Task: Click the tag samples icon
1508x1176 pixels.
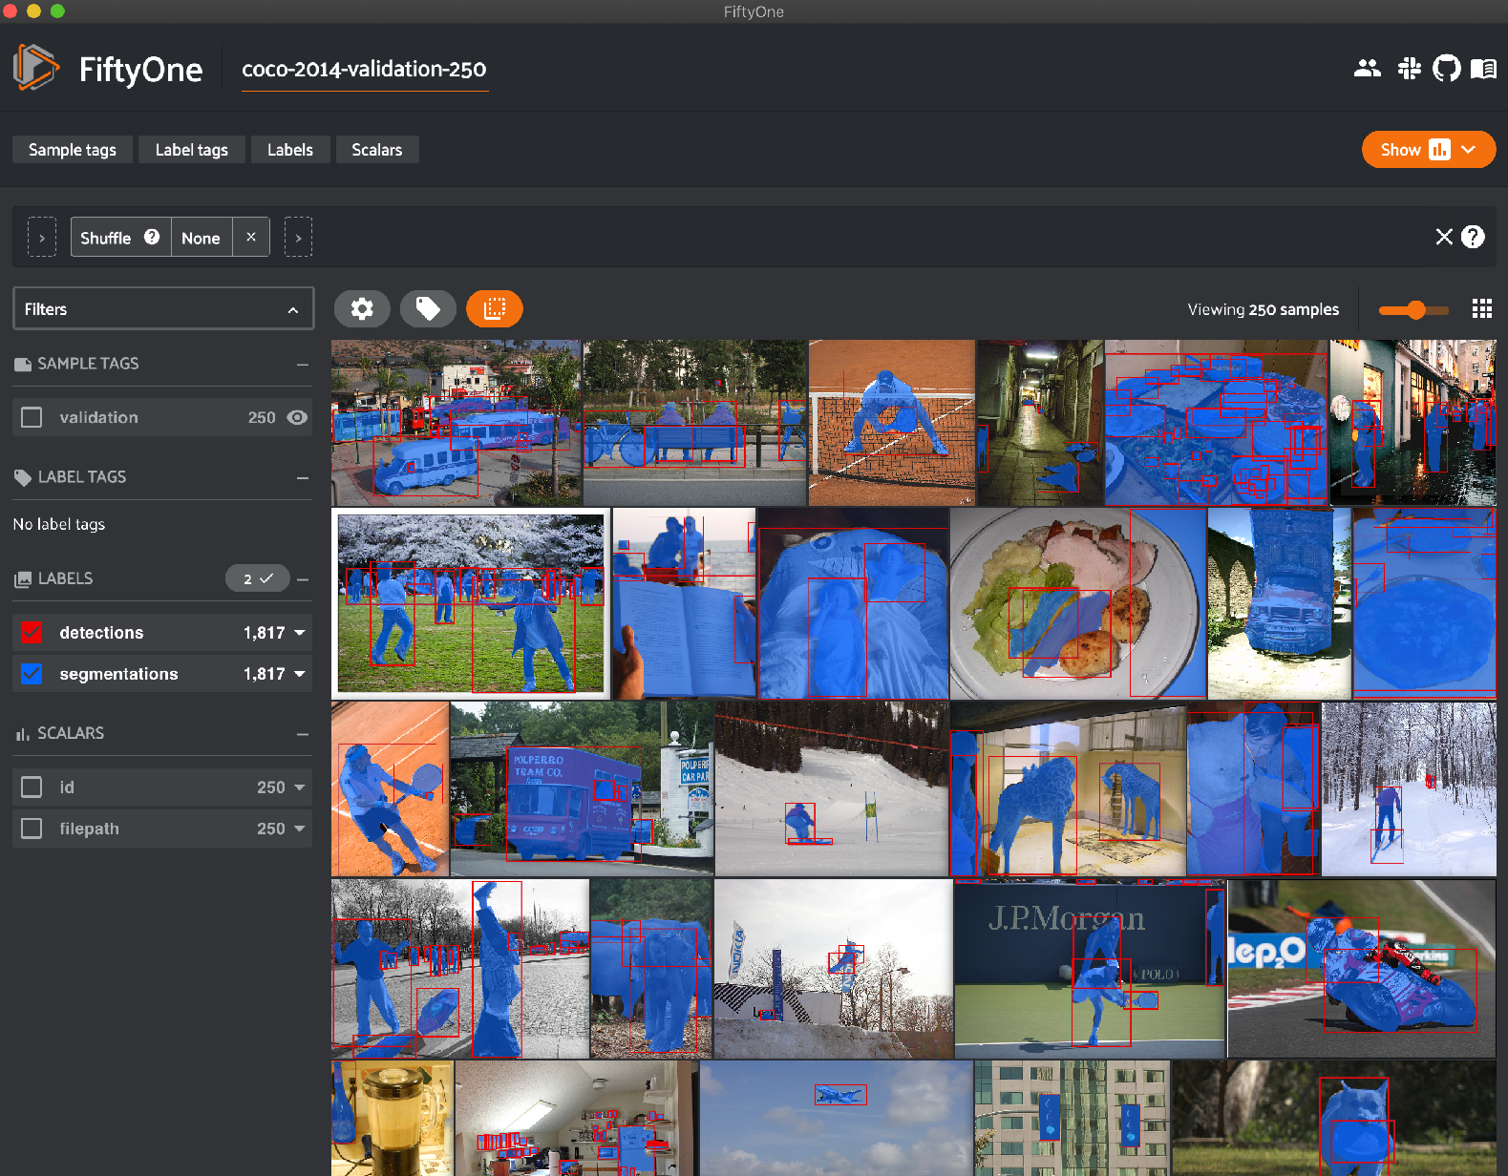Action: (x=428, y=308)
